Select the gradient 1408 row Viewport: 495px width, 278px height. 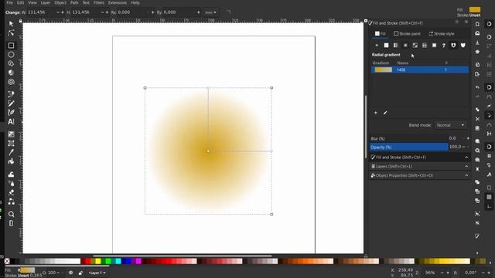point(420,69)
